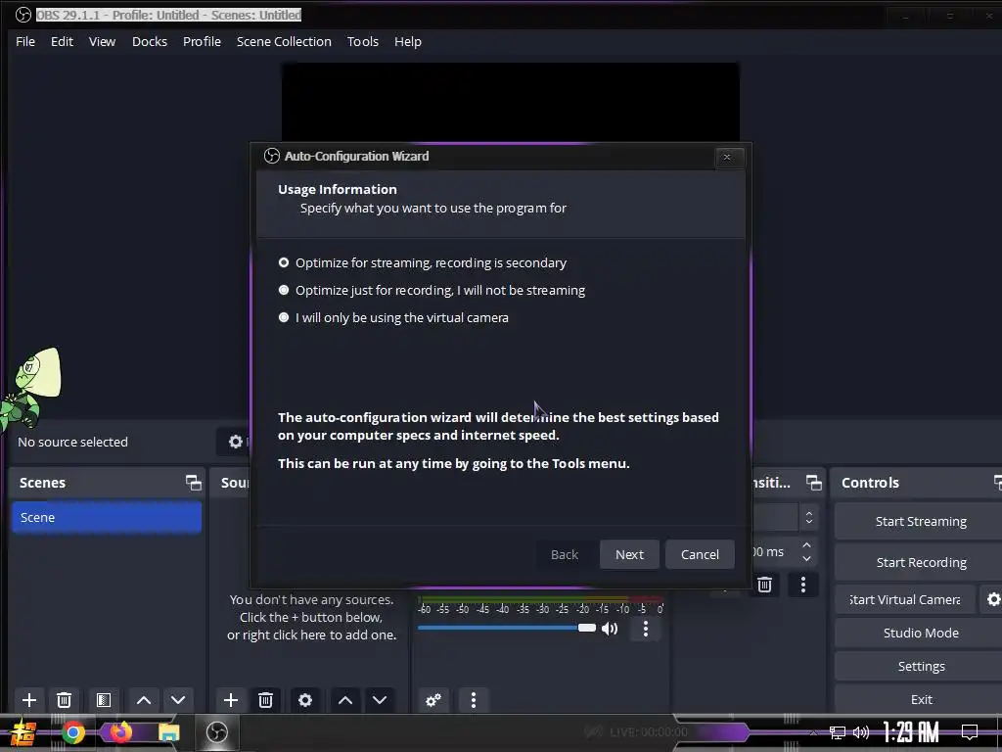Open File Explorer from the taskbar
1002x752 pixels.
point(168,732)
